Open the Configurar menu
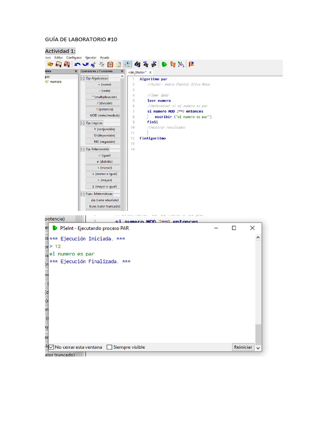Viewport: 316px width, 422px height. tap(74, 58)
